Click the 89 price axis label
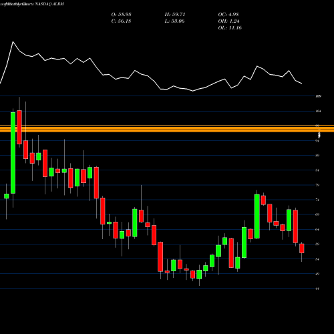The image size is (334, 334). pyautogui.click(x=317, y=156)
